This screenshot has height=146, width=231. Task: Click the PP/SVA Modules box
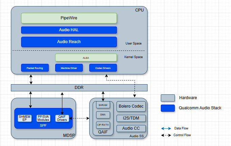coord(43,118)
